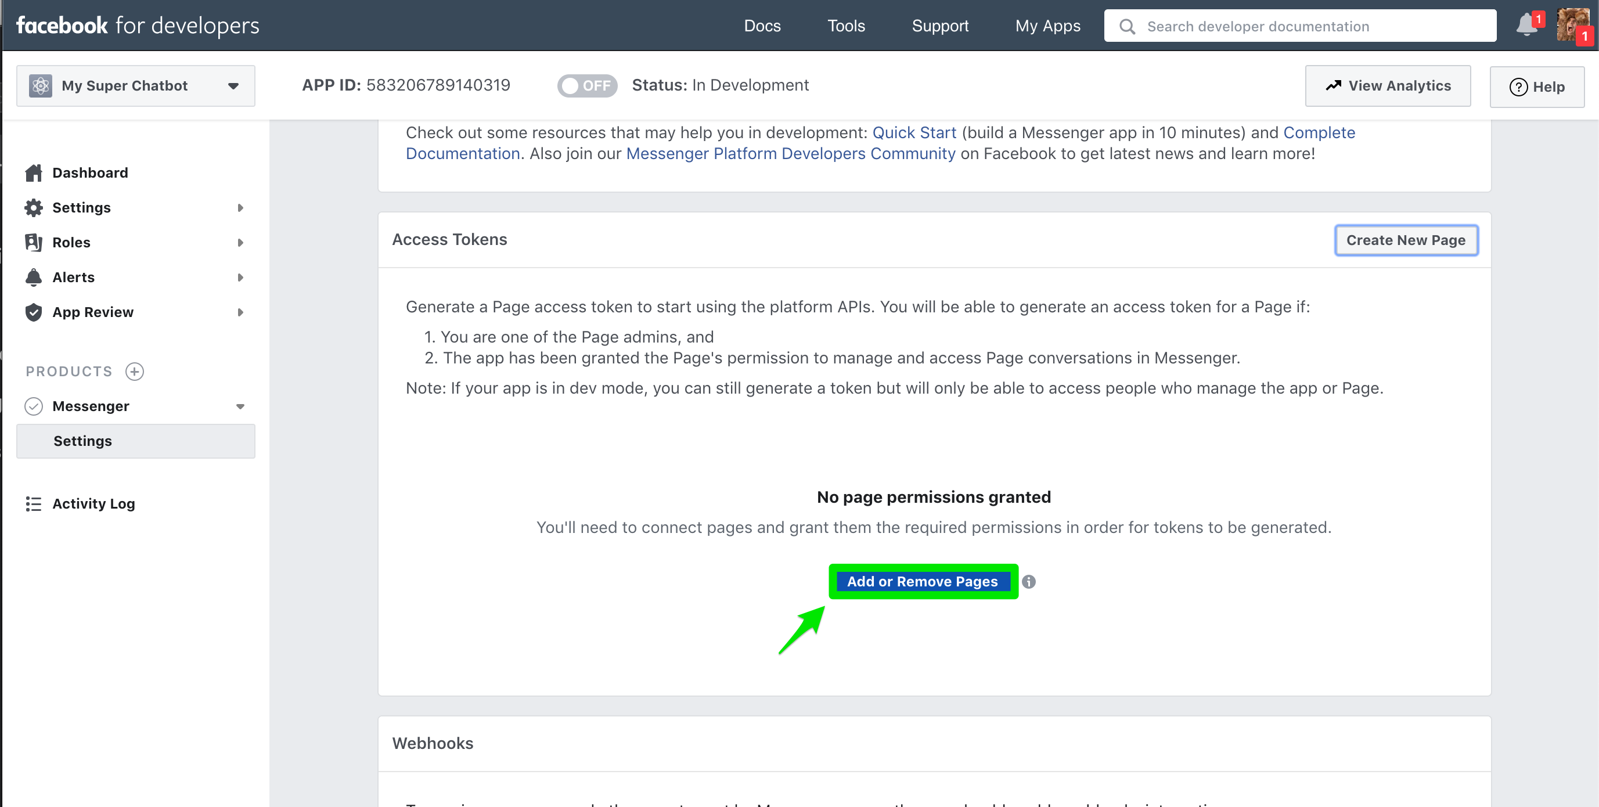
Task: Select Messenger Settings sub-item
Action: point(135,441)
